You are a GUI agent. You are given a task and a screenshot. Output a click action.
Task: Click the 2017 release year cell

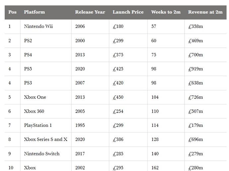tap(80, 154)
